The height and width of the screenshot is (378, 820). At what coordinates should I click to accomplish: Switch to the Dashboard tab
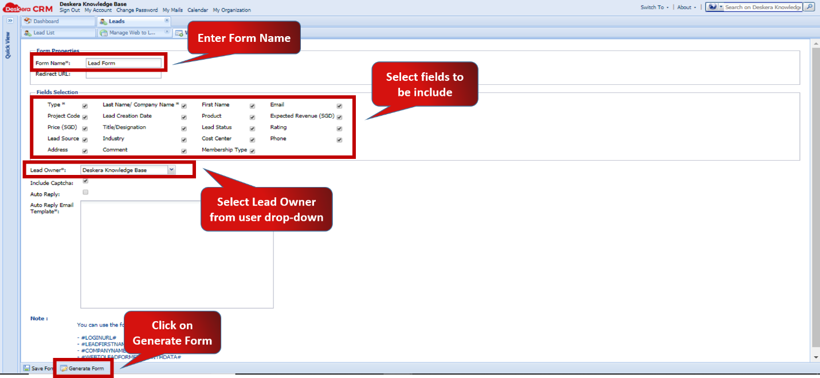click(x=57, y=20)
